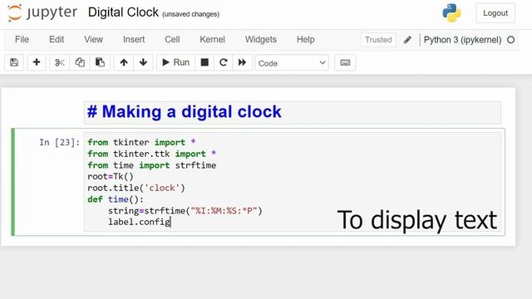Click the Trusted notebook button
Screen dimensions: 532x299
click(x=378, y=40)
